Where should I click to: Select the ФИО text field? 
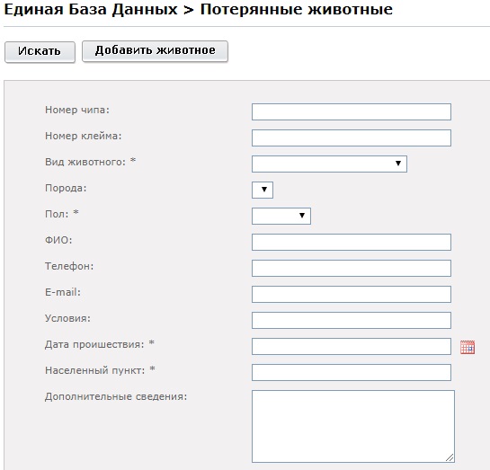(x=352, y=242)
